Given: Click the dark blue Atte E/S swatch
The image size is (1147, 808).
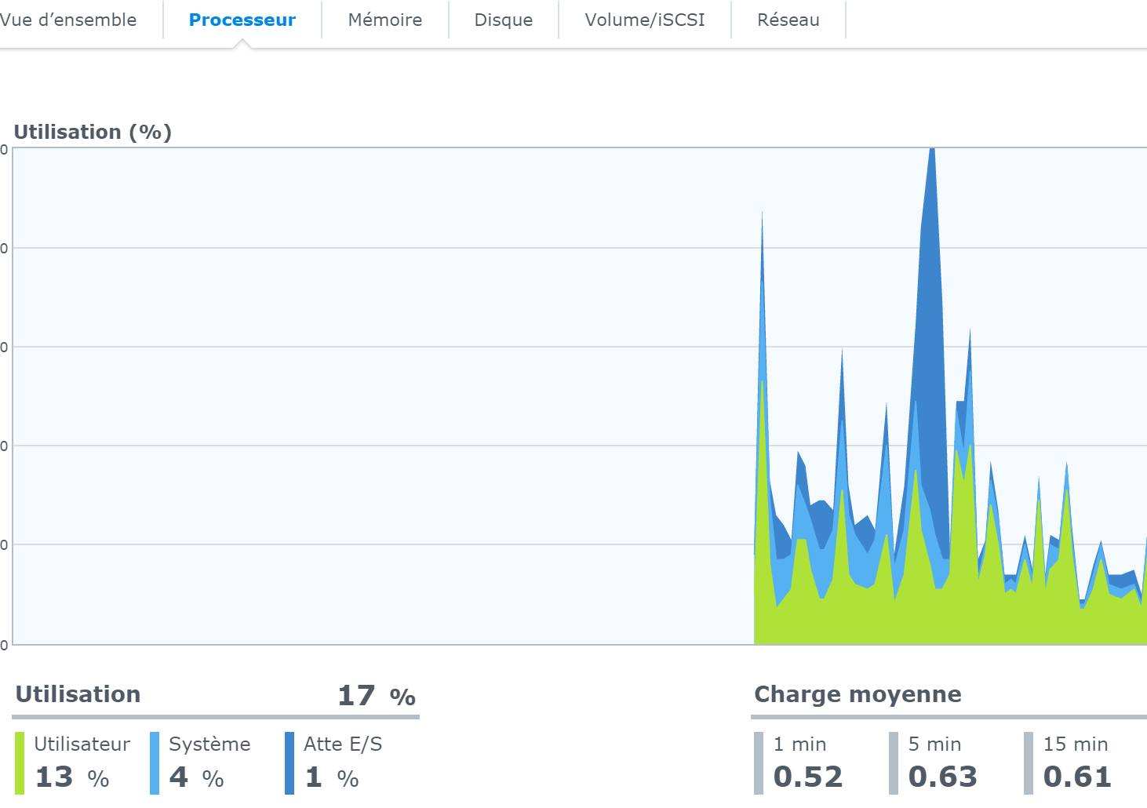Looking at the screenshot, I should pos(289,763).
